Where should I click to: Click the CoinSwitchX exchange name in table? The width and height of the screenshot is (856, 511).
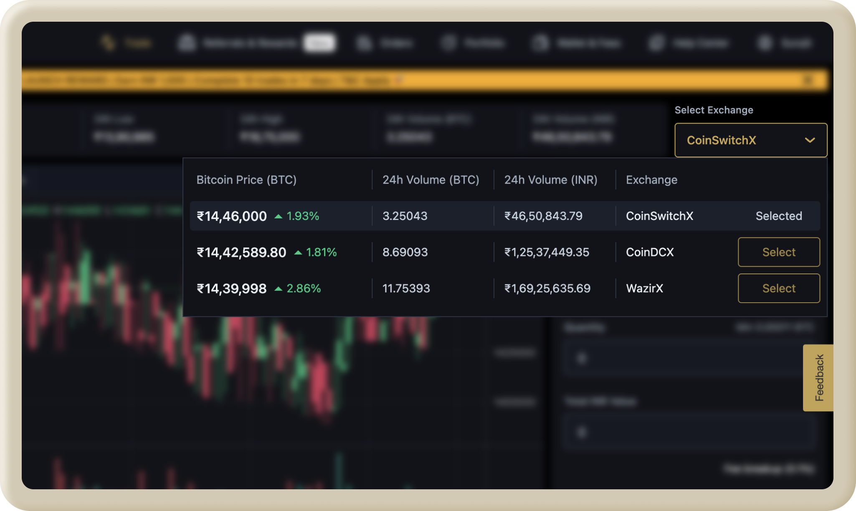(659, 216)
